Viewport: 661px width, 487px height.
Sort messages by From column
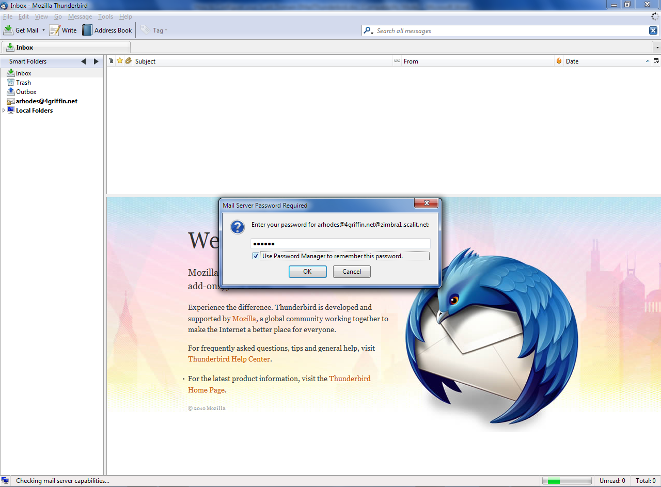pyautogui.click(x=478, y=61)
